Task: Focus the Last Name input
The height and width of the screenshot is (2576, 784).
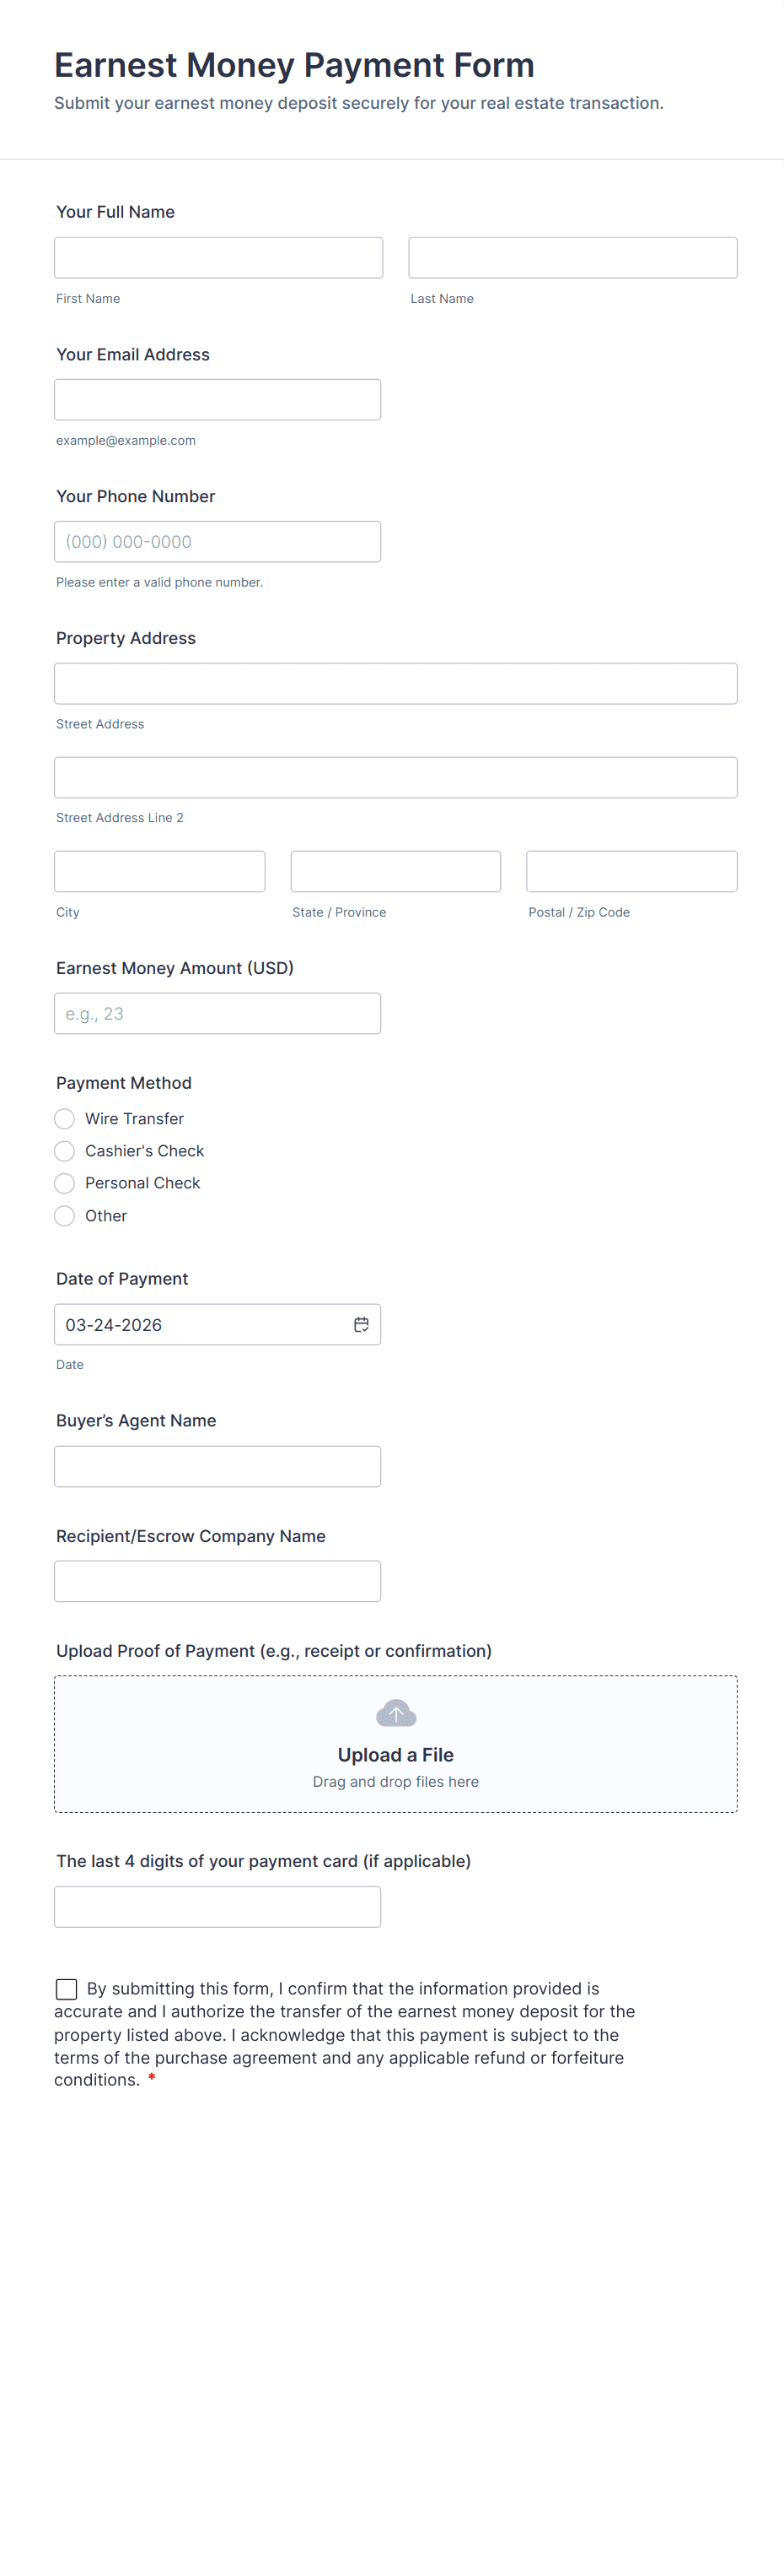Action: click(x=572, y=258)
